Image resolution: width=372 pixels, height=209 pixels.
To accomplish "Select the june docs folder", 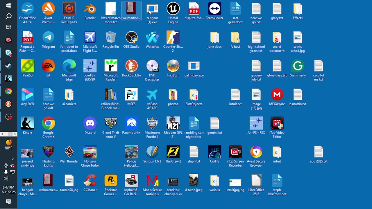I will (214, 40).
